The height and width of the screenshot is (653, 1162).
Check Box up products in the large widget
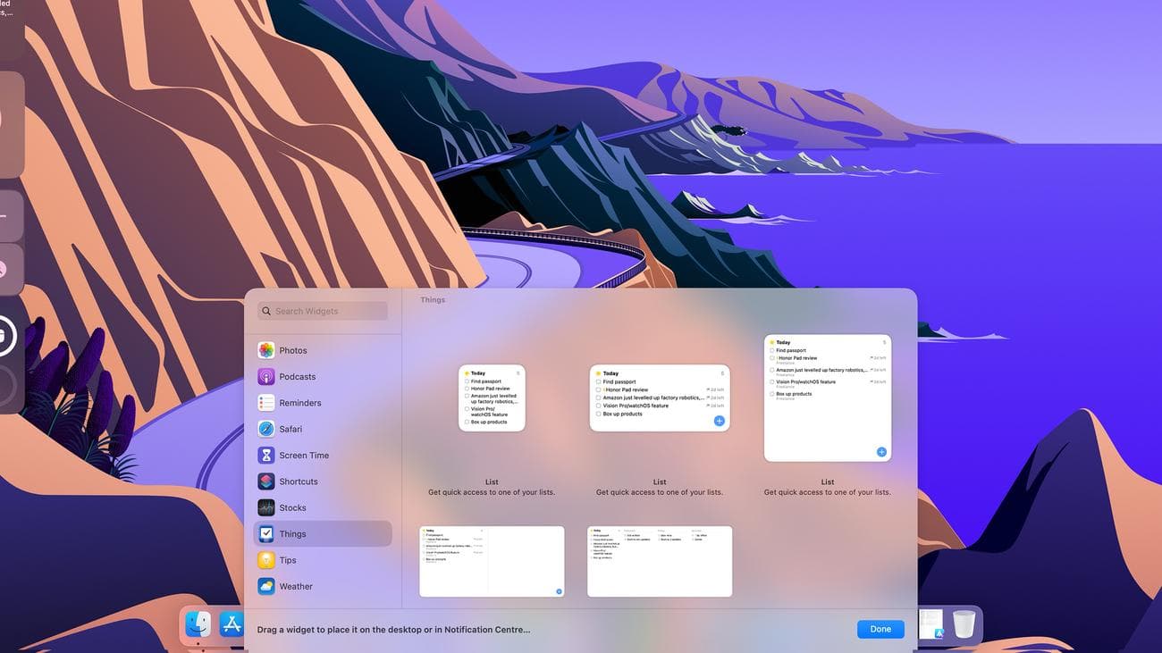(x=772, y=393)
